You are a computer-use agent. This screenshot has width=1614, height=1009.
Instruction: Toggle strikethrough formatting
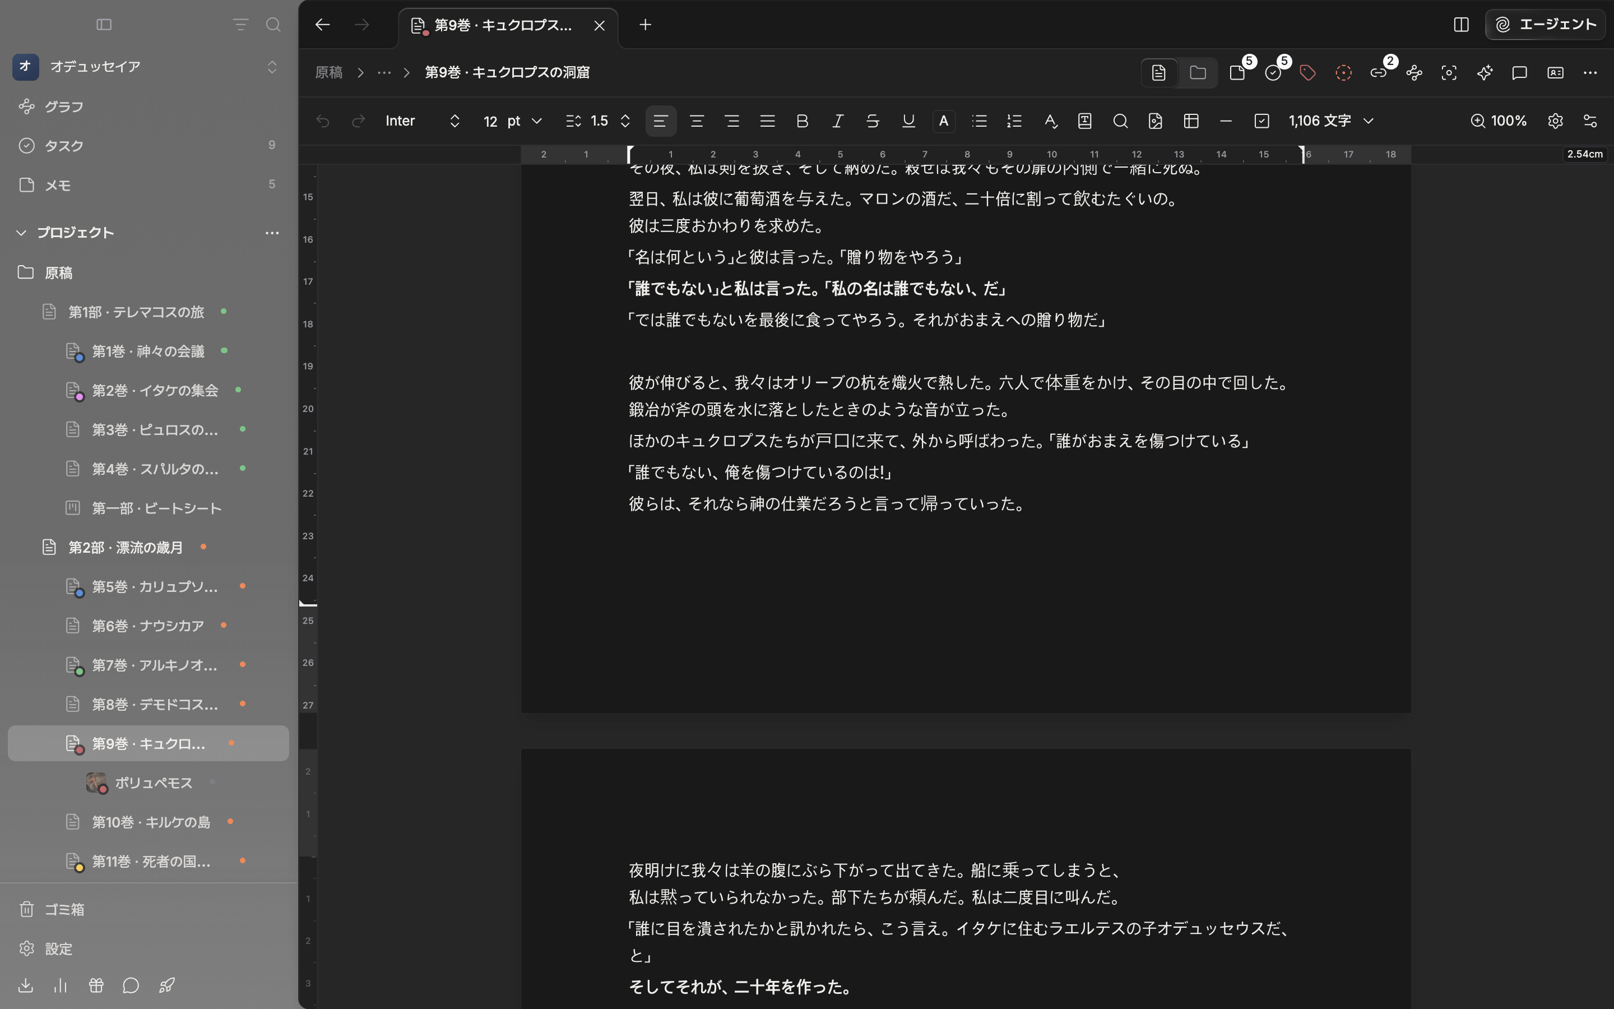click(873, 121)
